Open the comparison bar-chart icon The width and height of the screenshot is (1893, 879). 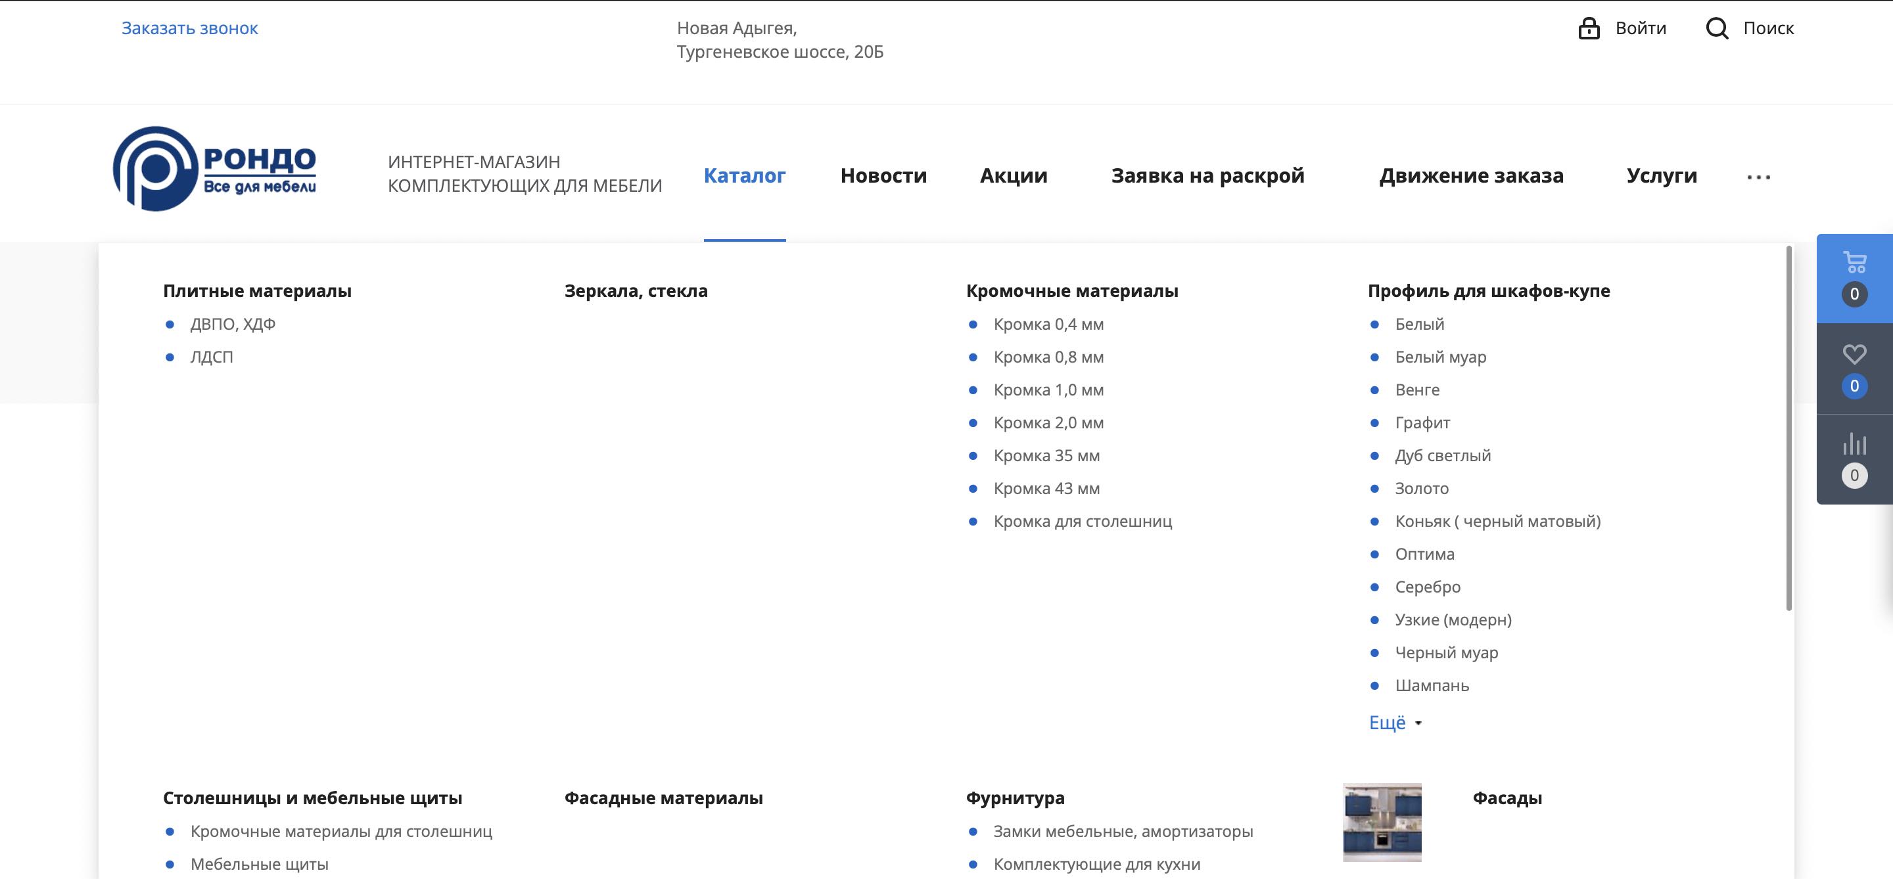point(1854,443)
